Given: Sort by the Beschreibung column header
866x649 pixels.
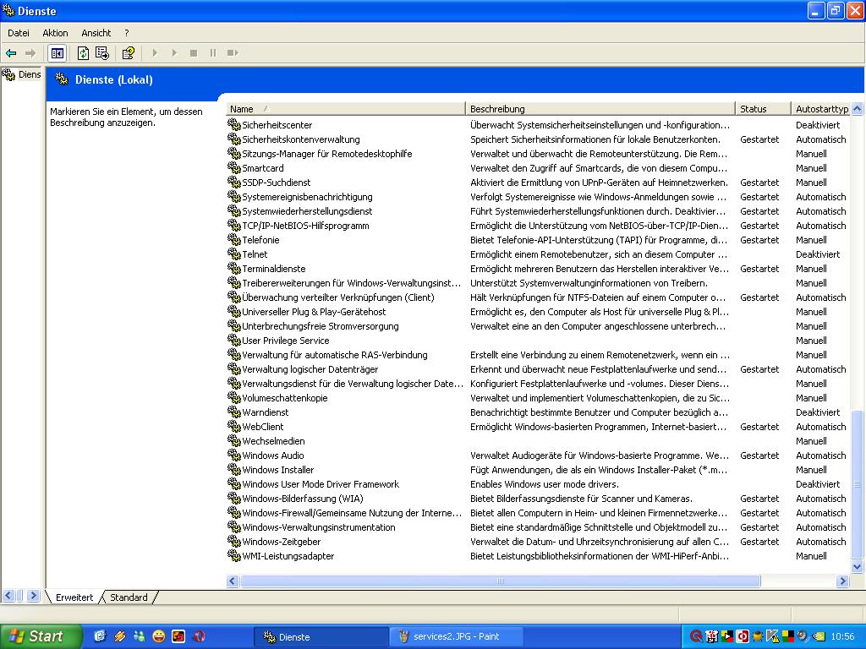Looking at the screenshot, I should point(600,109).
